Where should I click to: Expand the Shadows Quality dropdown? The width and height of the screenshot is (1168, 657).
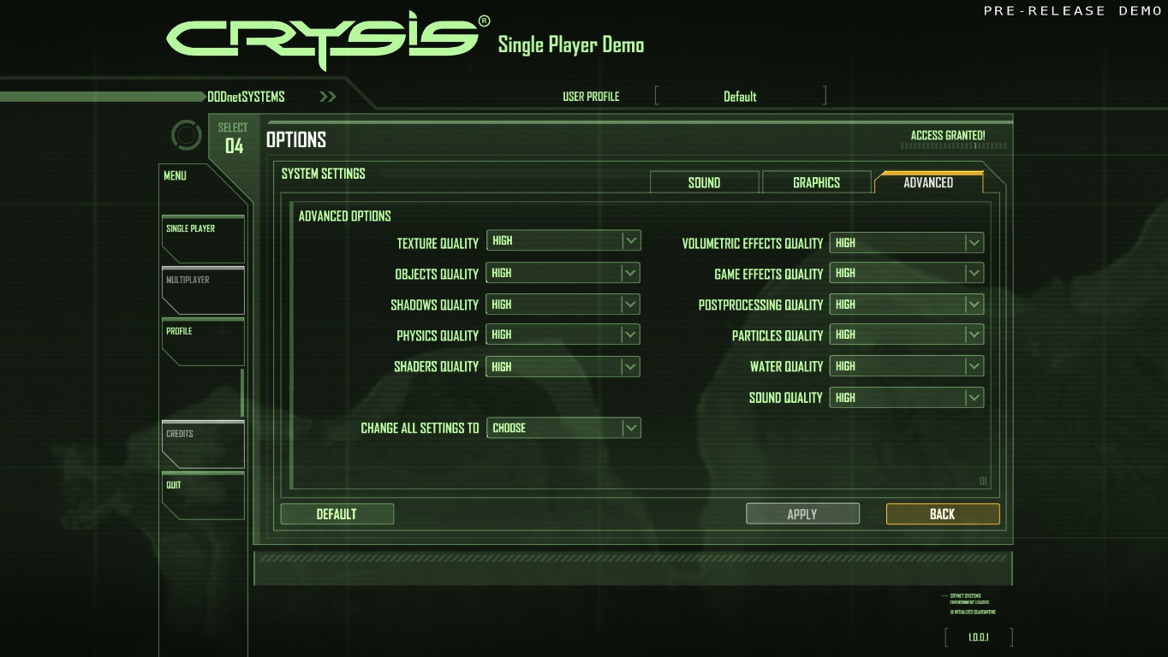coord(563,304)
